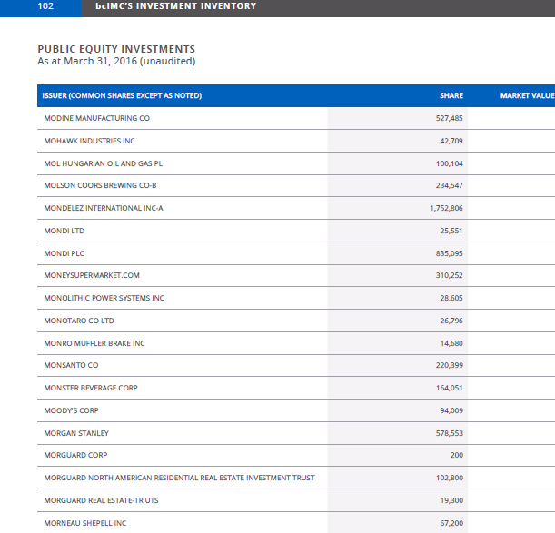The height and width of the screenshot is (533, 555).
Task: Select MONSTER BEVERAGE CORP name
Action: (91, 388)
